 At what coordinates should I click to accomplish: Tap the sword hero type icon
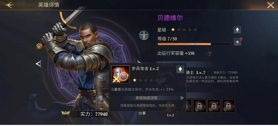click(144, 35)
